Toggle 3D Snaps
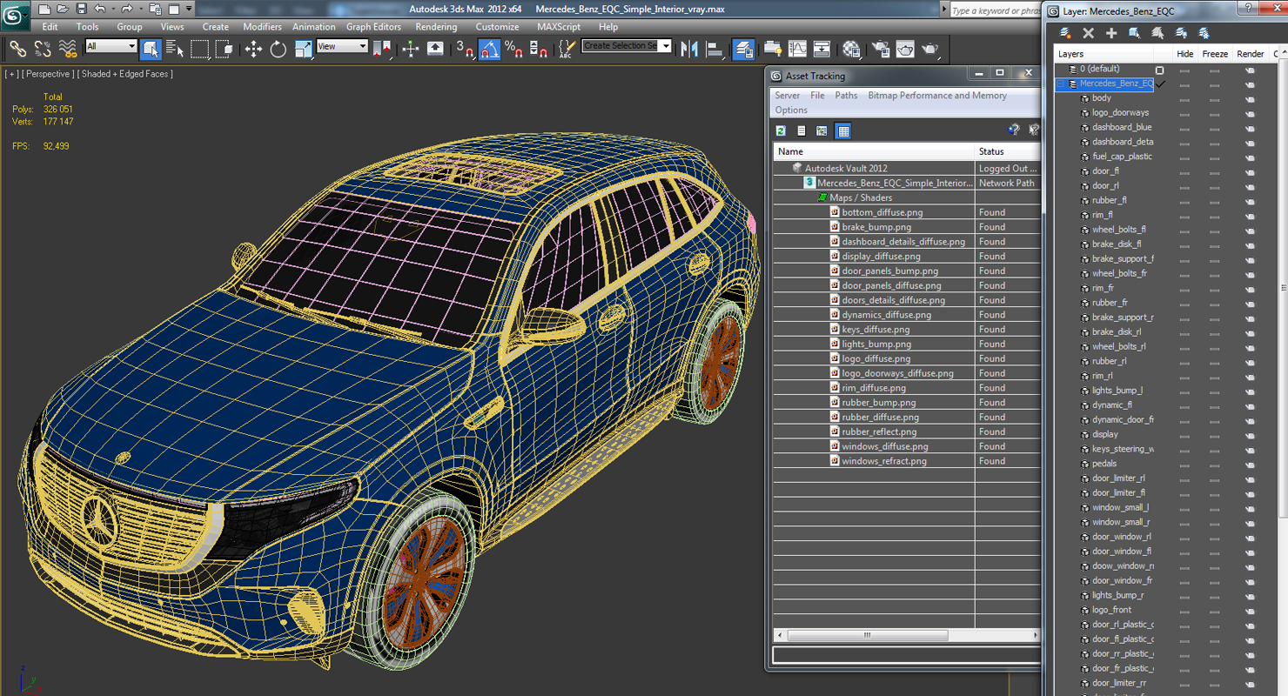Image resolution: width=1288 pixels, height=696 pixels. click(465, 49)
